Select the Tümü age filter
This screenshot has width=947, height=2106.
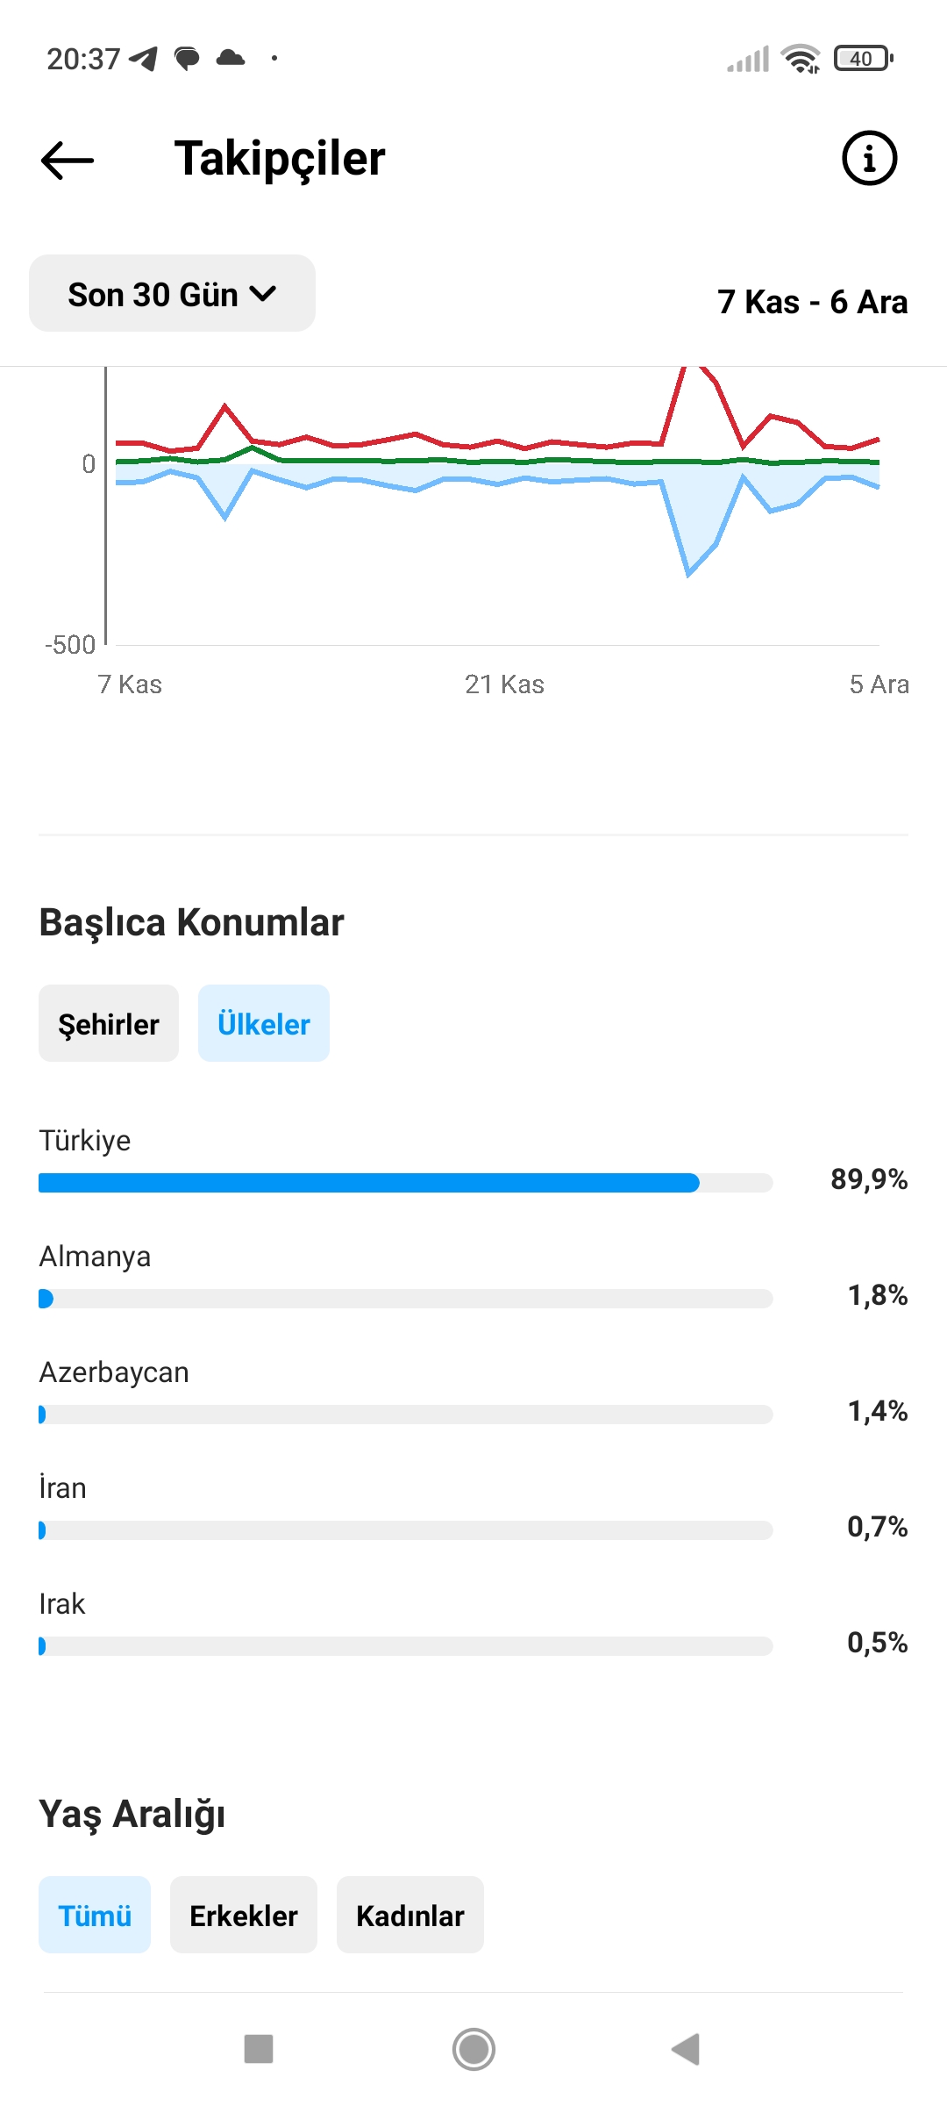pos(95,1915)
